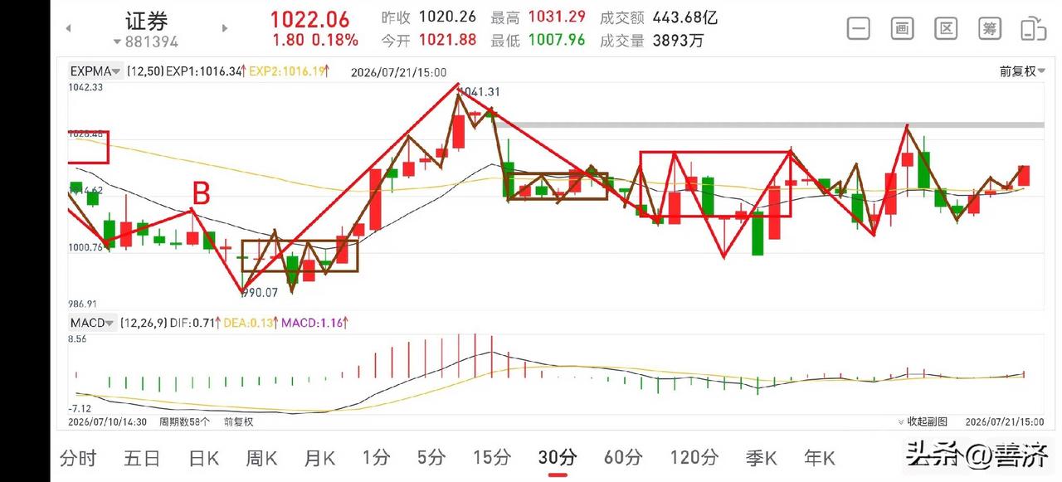Viewport: 1062px width, 482px height.
Task: Click the MACD axis value 8.56
Action: coord(78,339)
